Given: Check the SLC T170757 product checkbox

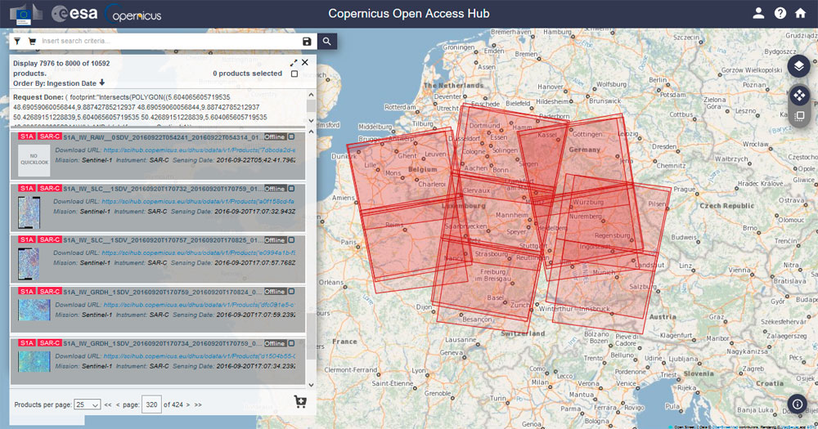Looking at the screenshot, I should point(292,239).
